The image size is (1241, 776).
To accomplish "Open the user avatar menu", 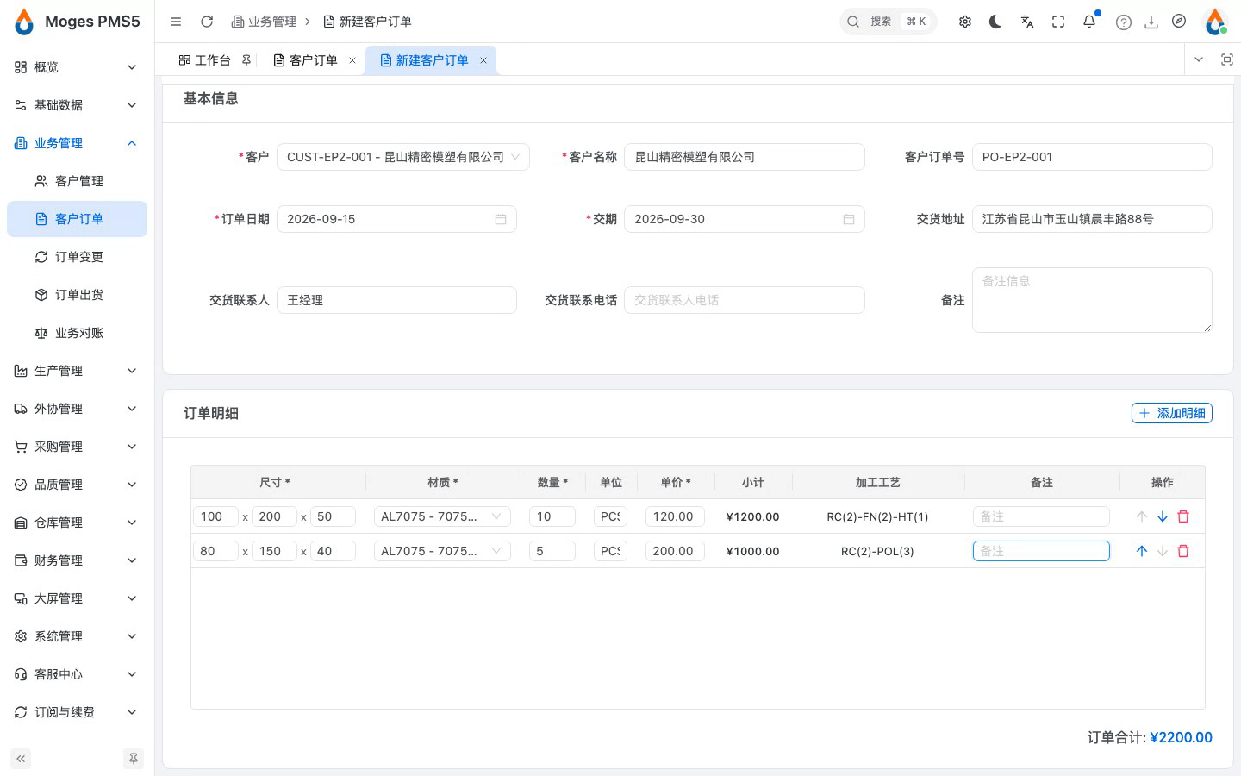I will click(x=1215, y=22).
